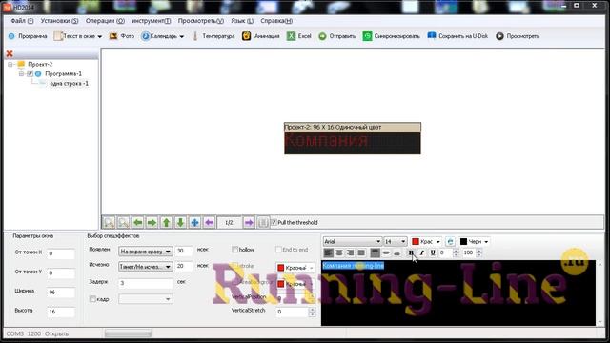Open the Справка menu
This screenshot has width=610, height=343.
[276, 21]
